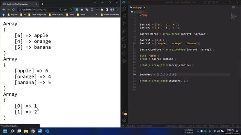
Task: Open a new Chrome tab
Action: coord(43,4)
